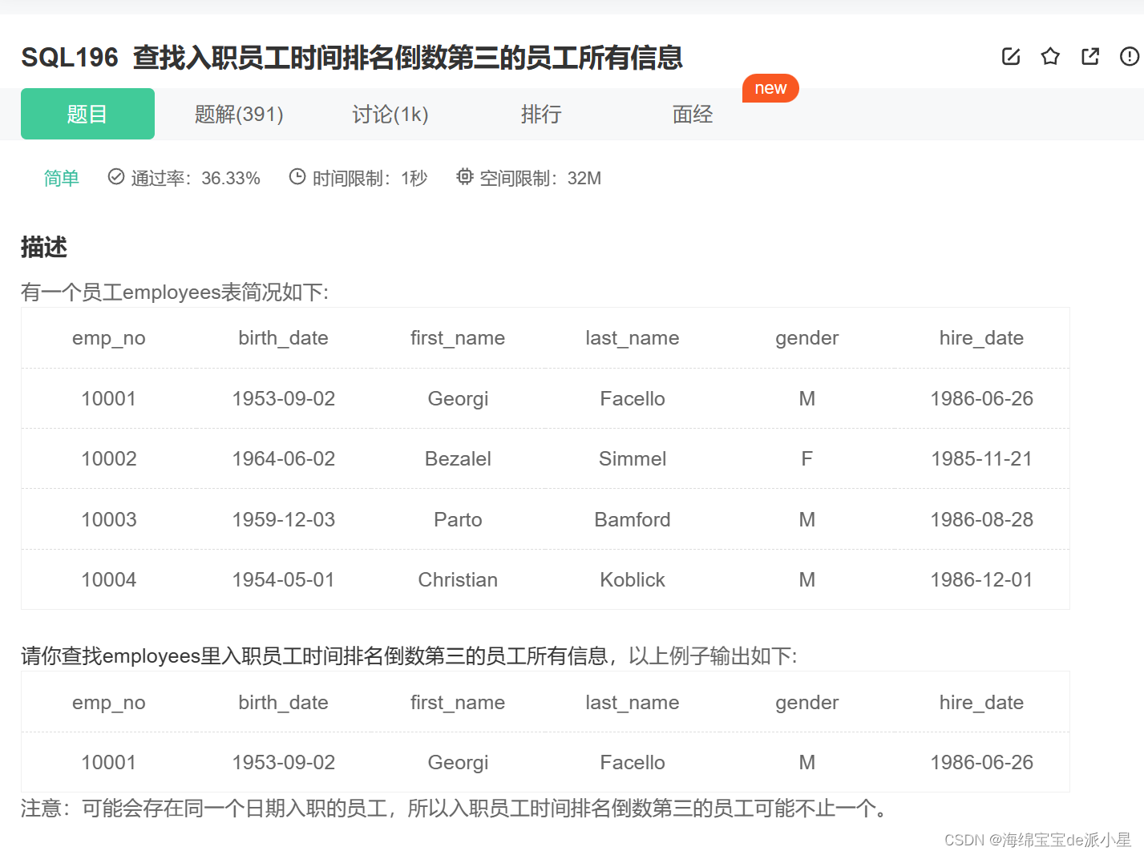1144x855 pixels.
Task: Click first name Christian
Action: [x=458, y=580]
